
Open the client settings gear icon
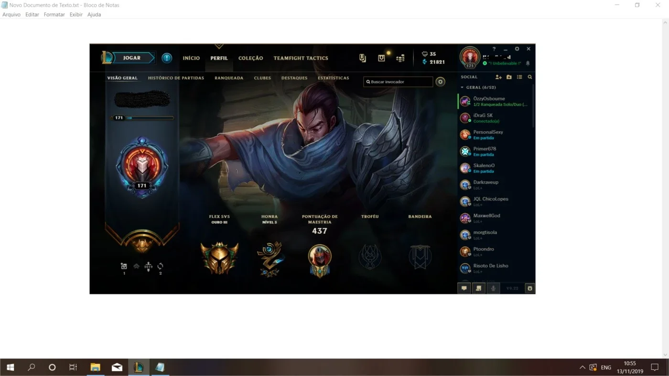tap(517, 49)
